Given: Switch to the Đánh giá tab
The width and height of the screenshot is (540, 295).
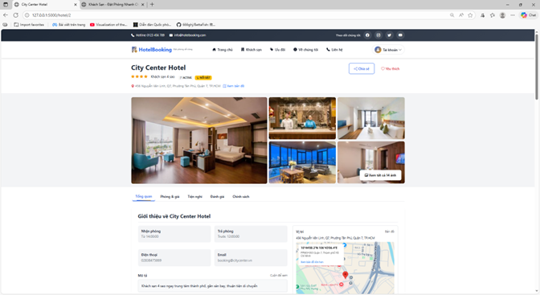Looking at the screenshot, I should click(217, 196).
